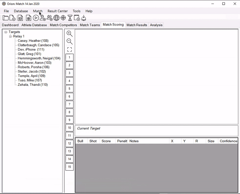
Task: Open the Tools menu
Action: (x=76, y=11)
